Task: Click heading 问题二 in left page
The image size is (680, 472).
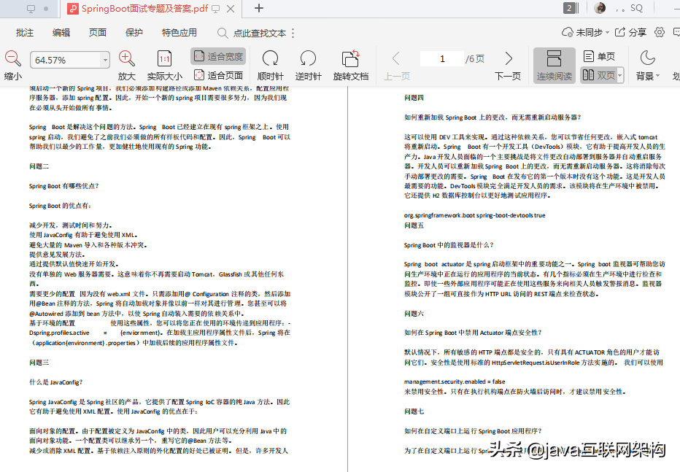Action: coord(39,166)
